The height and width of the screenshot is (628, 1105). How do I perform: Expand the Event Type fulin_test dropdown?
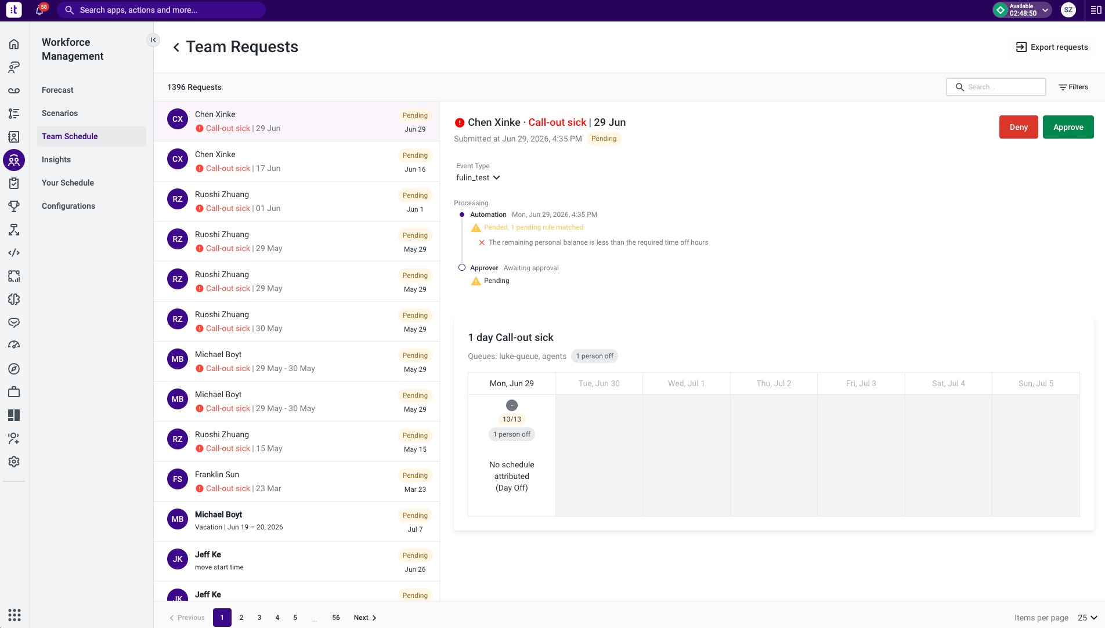coord(478,177)
